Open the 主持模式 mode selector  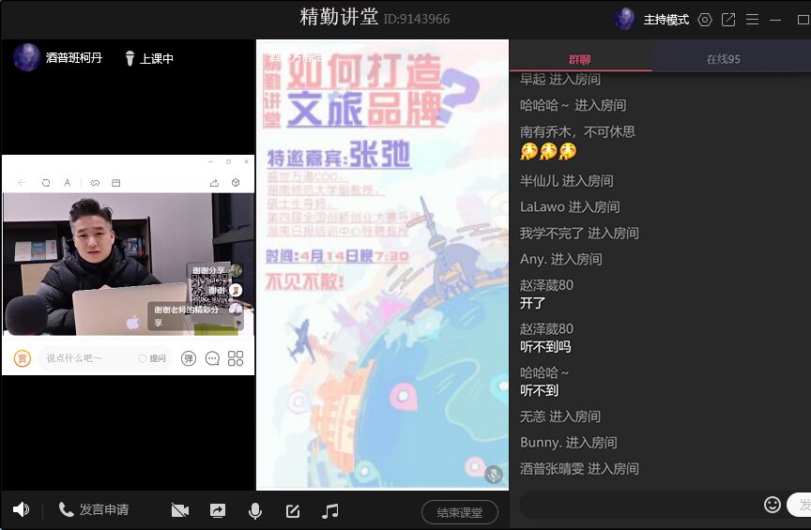pyautogui.click(x=666, y=19)
